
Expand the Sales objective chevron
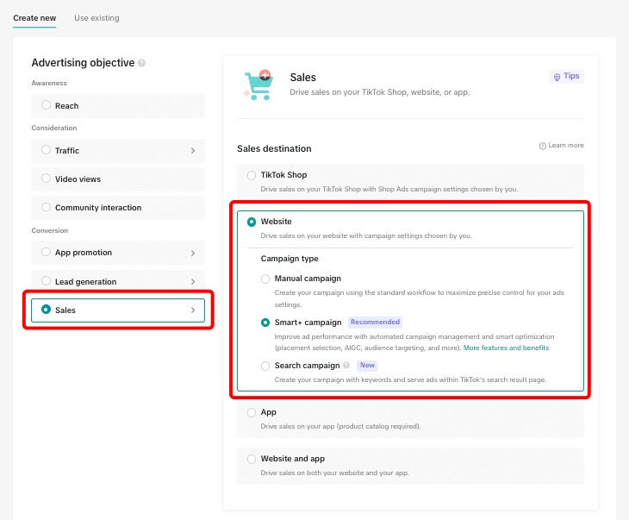coord(192,310)
